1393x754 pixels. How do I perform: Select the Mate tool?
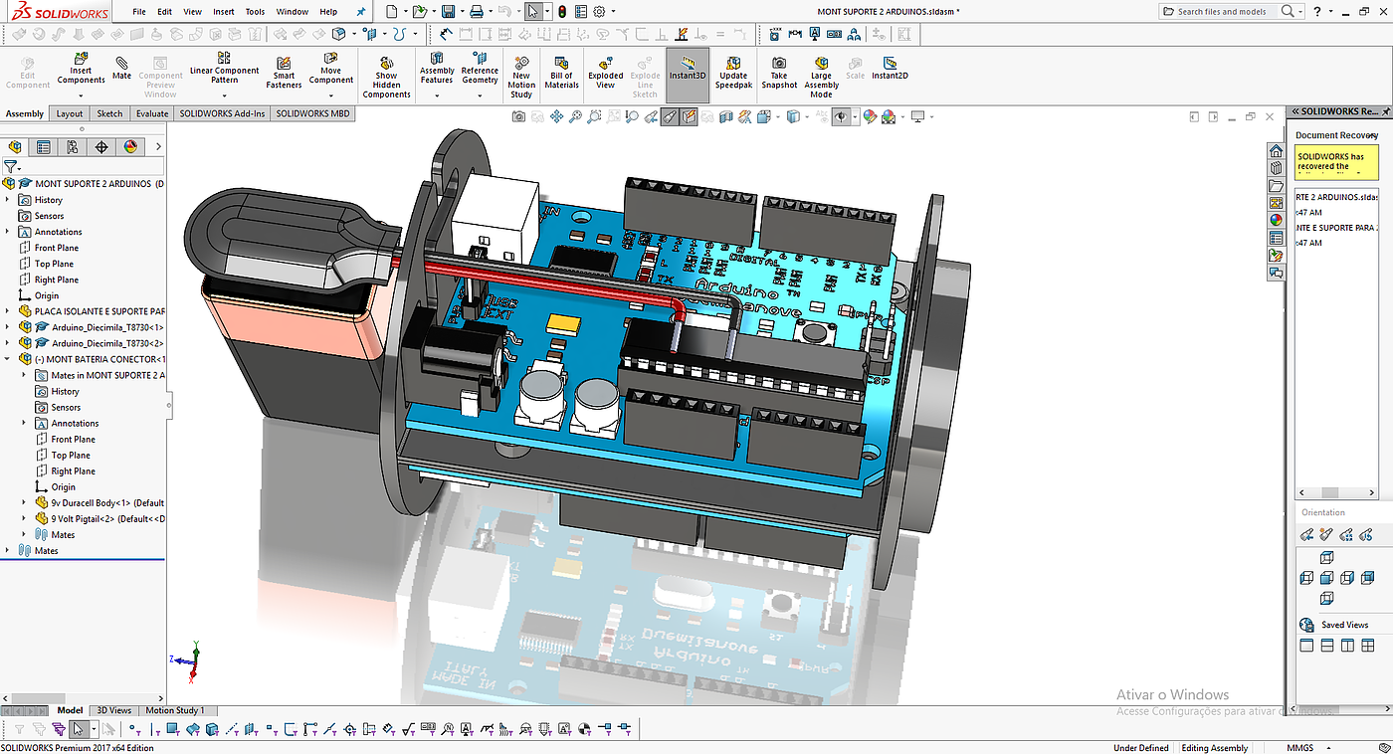(x=121, y=68)
